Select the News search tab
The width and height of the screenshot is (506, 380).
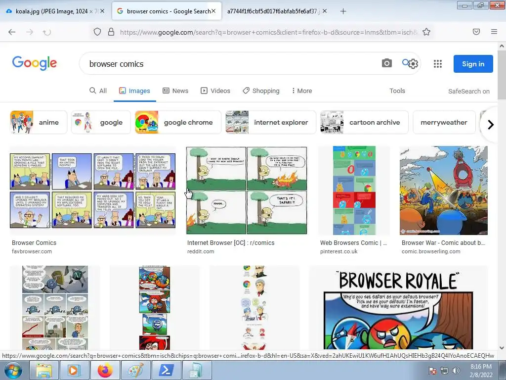pos(175,91)
